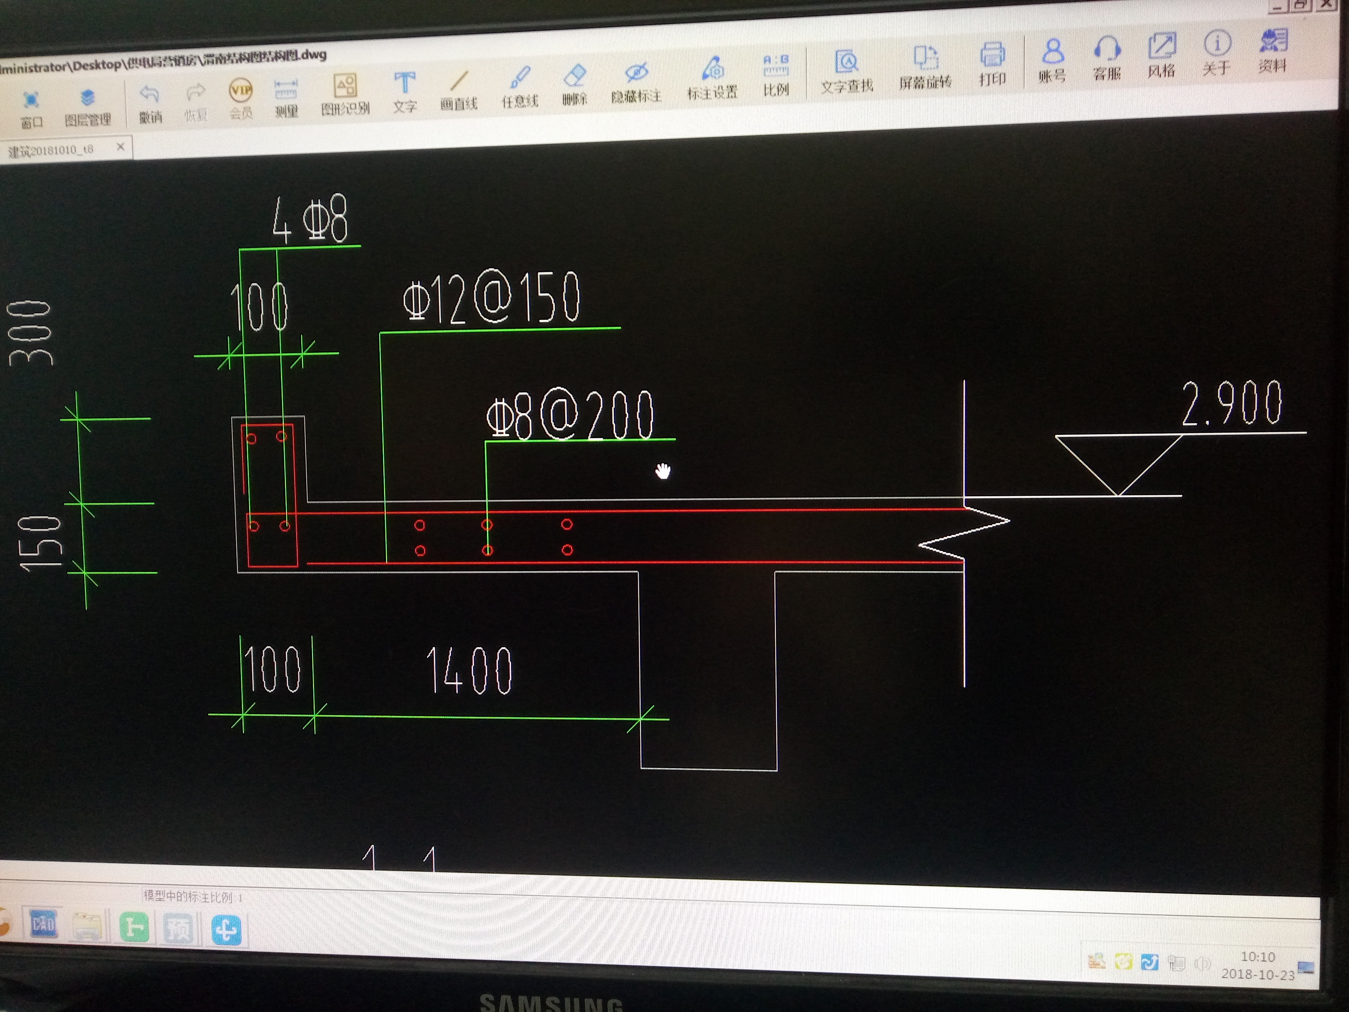The width and height of the screenshot is (1349, 1012).
Task: Open the VIP 会员 member icon
Action: [241, 100]
